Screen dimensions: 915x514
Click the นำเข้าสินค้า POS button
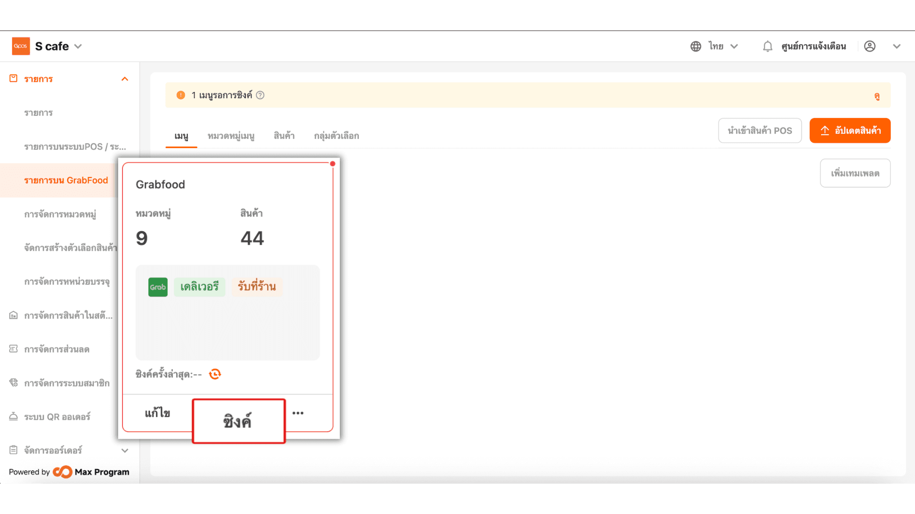coord(760,130)
